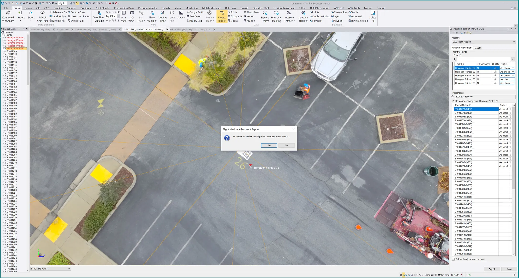Click Yes in Flight Mission Adjustment Report dialog
The width and height of the screenshot is (519, 278).
(269, 145)
